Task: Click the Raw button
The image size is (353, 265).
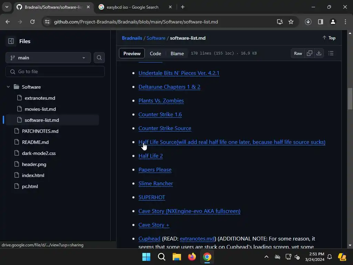Action: coord(298,53)
